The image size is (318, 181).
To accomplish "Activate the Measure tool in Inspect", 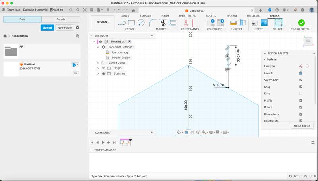I will (x=233, y=23).
